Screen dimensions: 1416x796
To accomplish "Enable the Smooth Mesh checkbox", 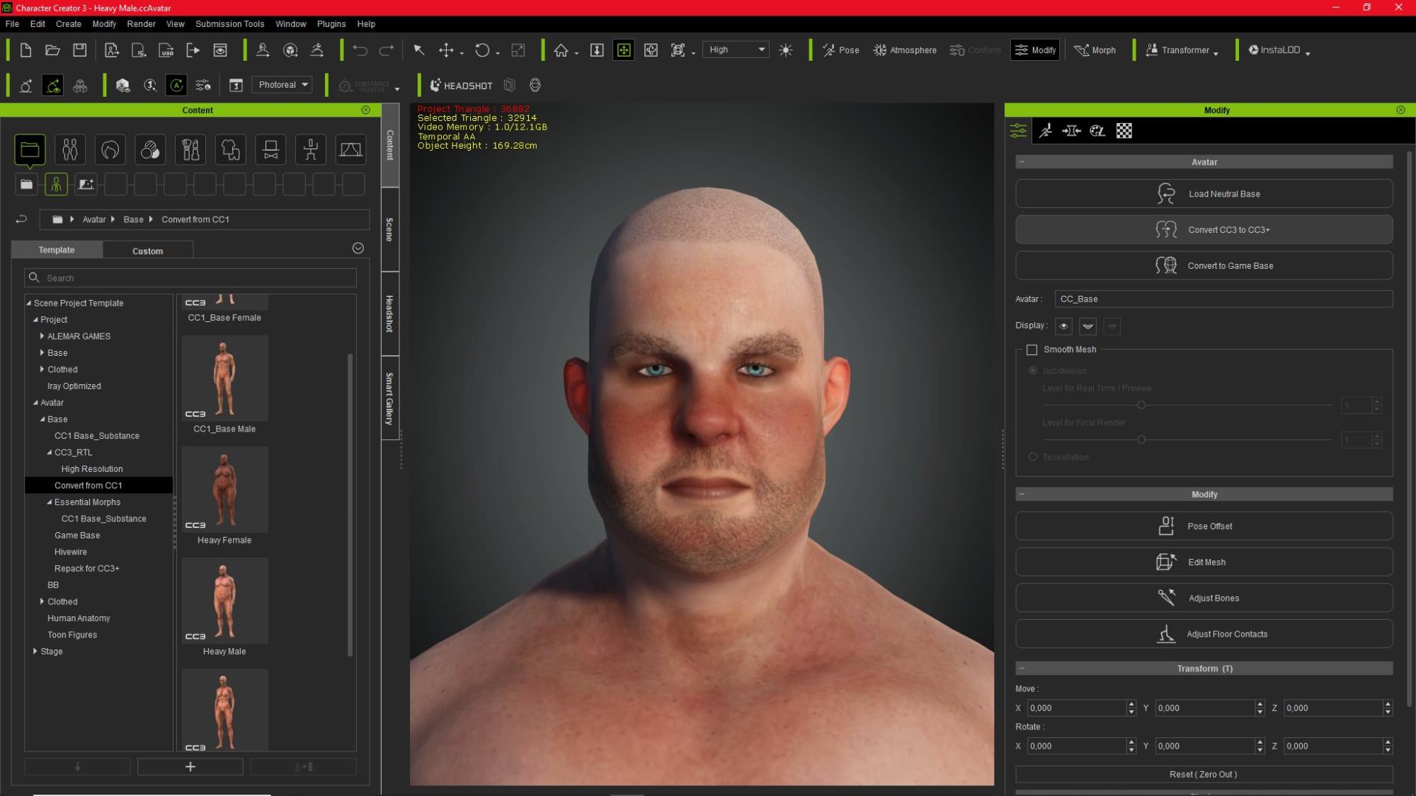I will point(1032,350).
